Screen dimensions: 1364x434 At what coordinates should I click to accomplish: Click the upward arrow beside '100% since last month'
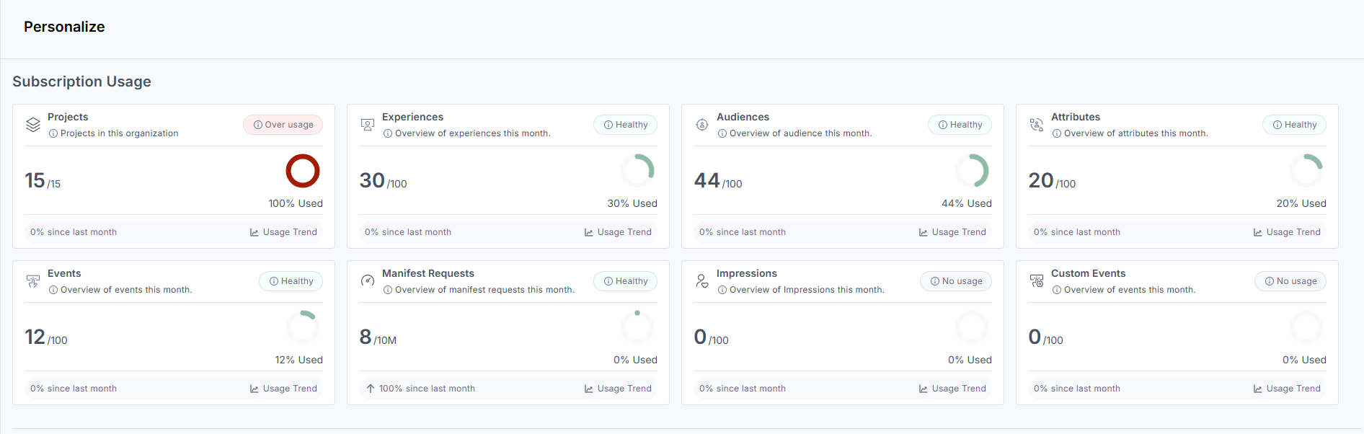point(371,389)
